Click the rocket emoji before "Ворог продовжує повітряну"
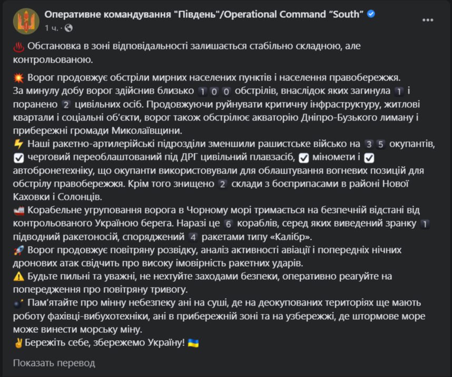452x377 pixels. tap(18, 250)
